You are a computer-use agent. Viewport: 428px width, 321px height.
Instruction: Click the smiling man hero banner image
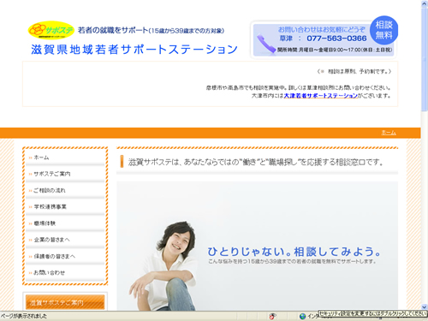[x=257, y=246]
